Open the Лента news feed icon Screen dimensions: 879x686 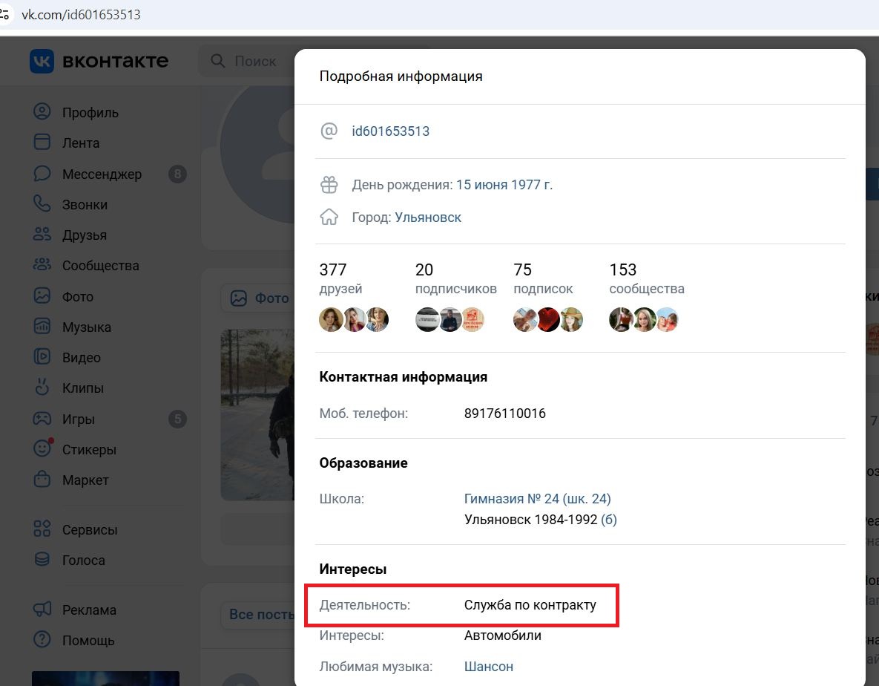[42, 143]
